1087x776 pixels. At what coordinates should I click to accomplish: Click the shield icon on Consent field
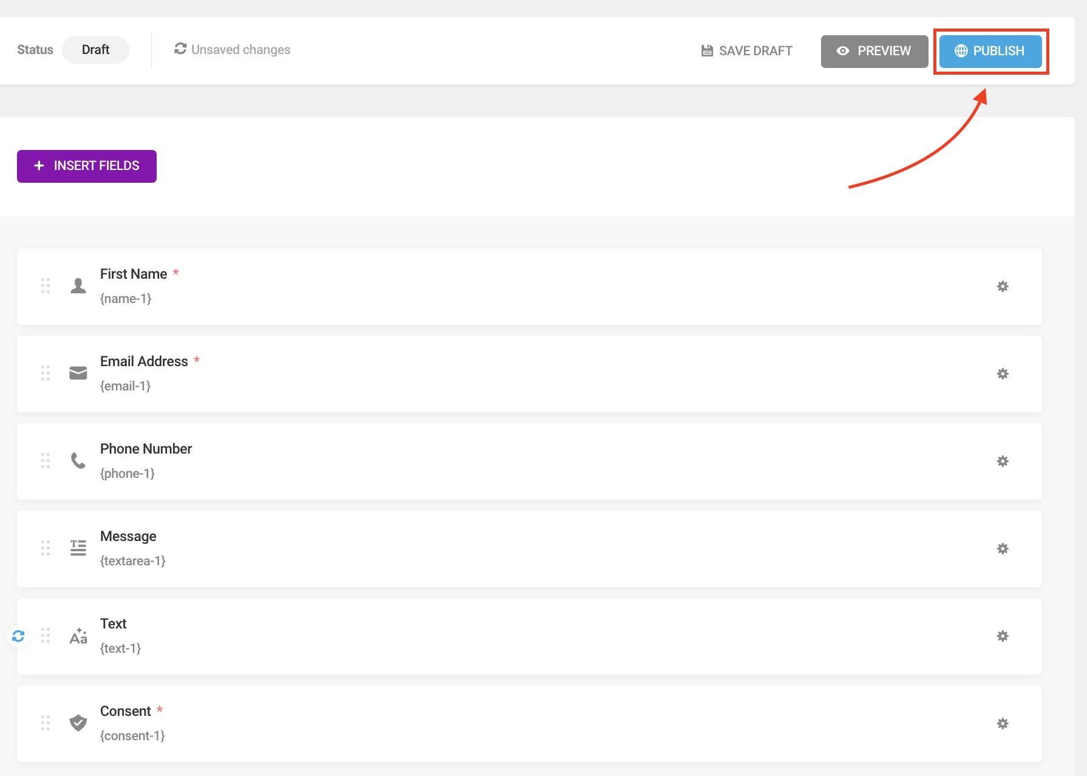(78, 723)
